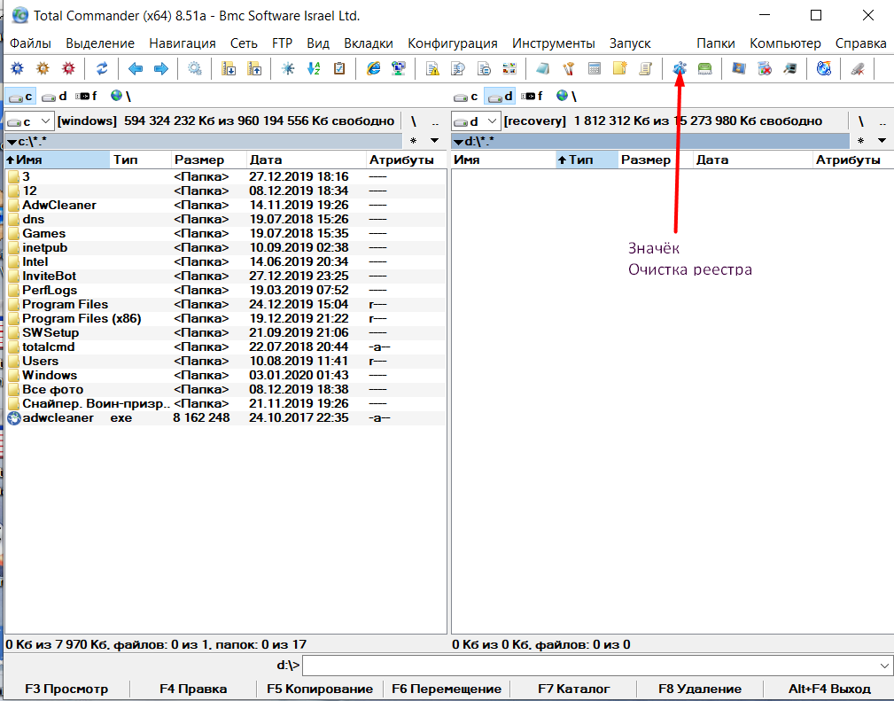Open the Инструменты menu
The height and width of the screenshot is (701, 894).
(553, 43)
